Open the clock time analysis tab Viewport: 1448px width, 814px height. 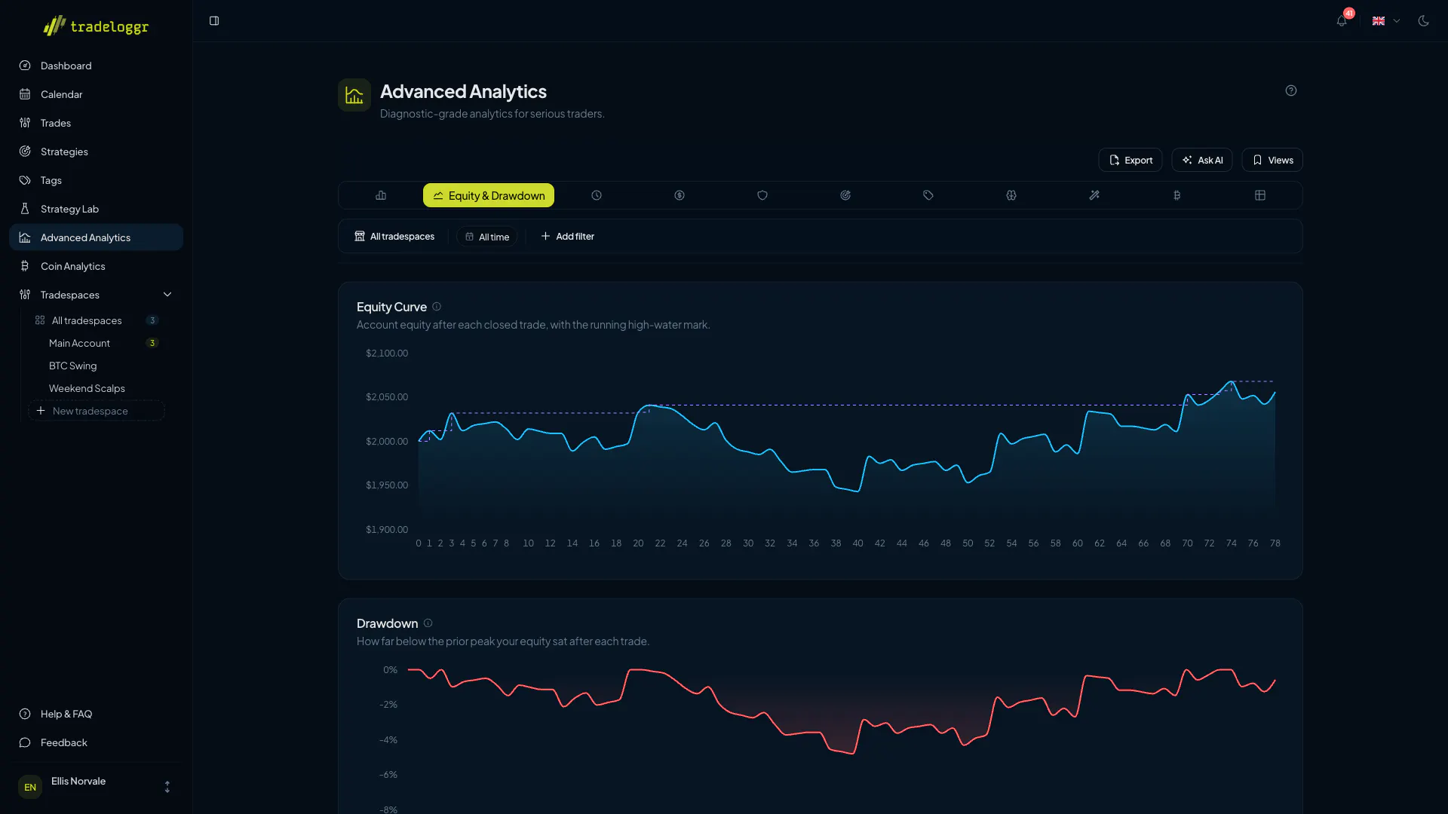597,195
